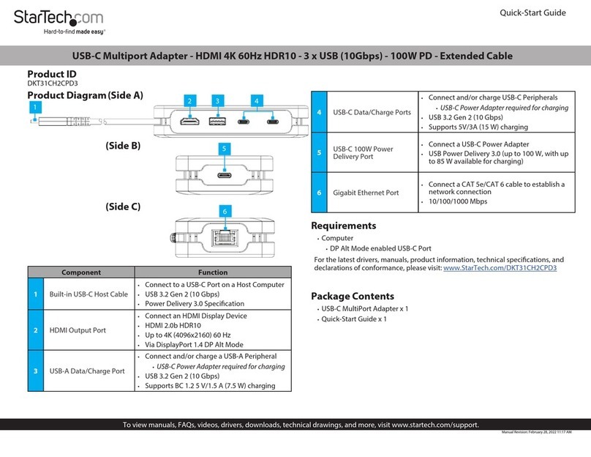Image resolution: width=591 pixels, height=457 pixels.
Task: Click the Quick-Start Guide header text
Action: (x=532, y=13)
